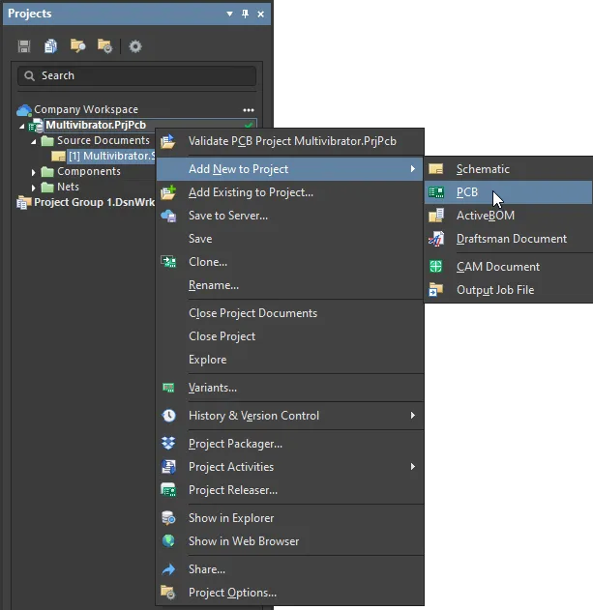
Task: Click the Draftsman Document icon
Action: click(435, 239)
